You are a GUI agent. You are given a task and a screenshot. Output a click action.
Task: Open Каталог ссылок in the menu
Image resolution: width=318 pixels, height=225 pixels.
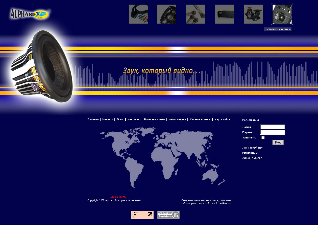(x=200, y=119)
